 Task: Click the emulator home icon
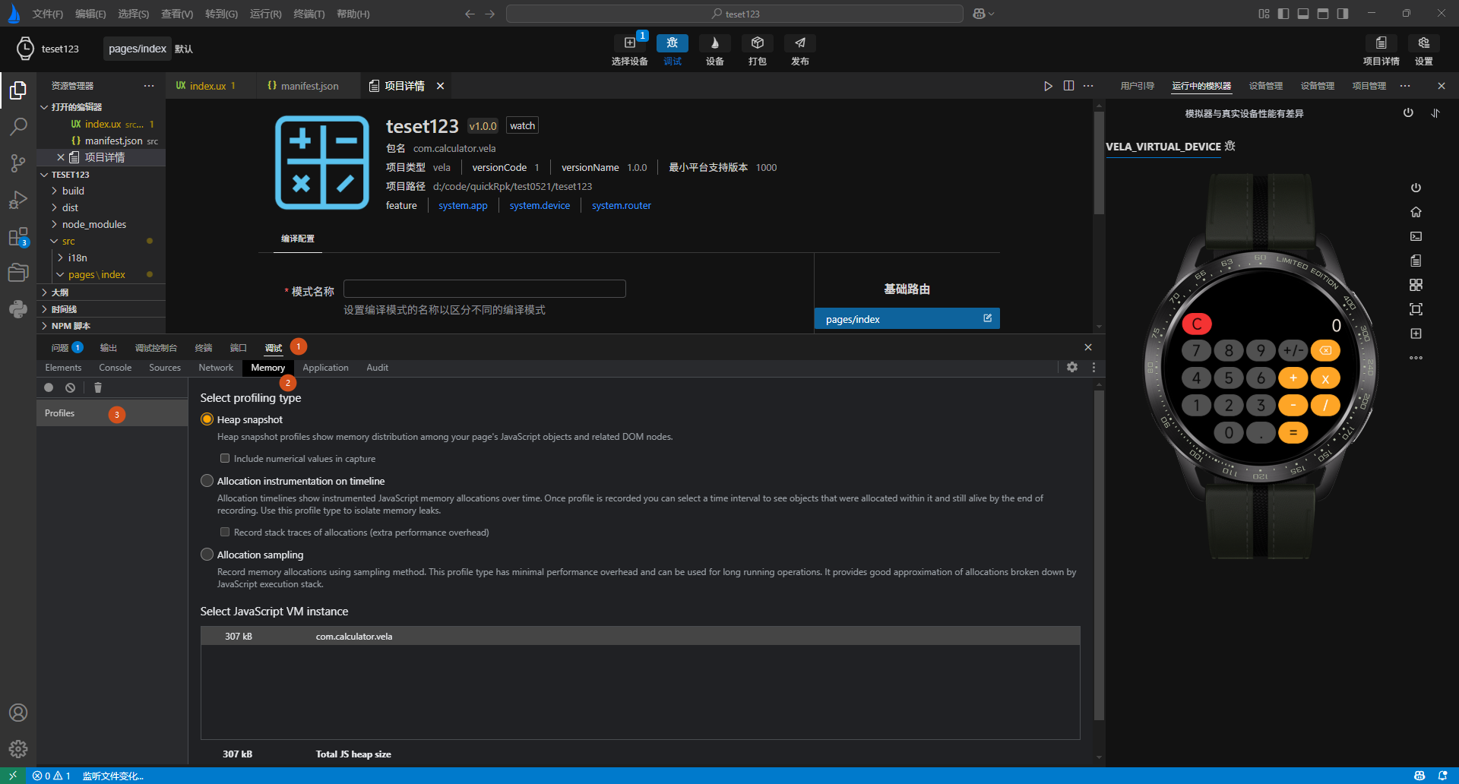pos(1416,212)
